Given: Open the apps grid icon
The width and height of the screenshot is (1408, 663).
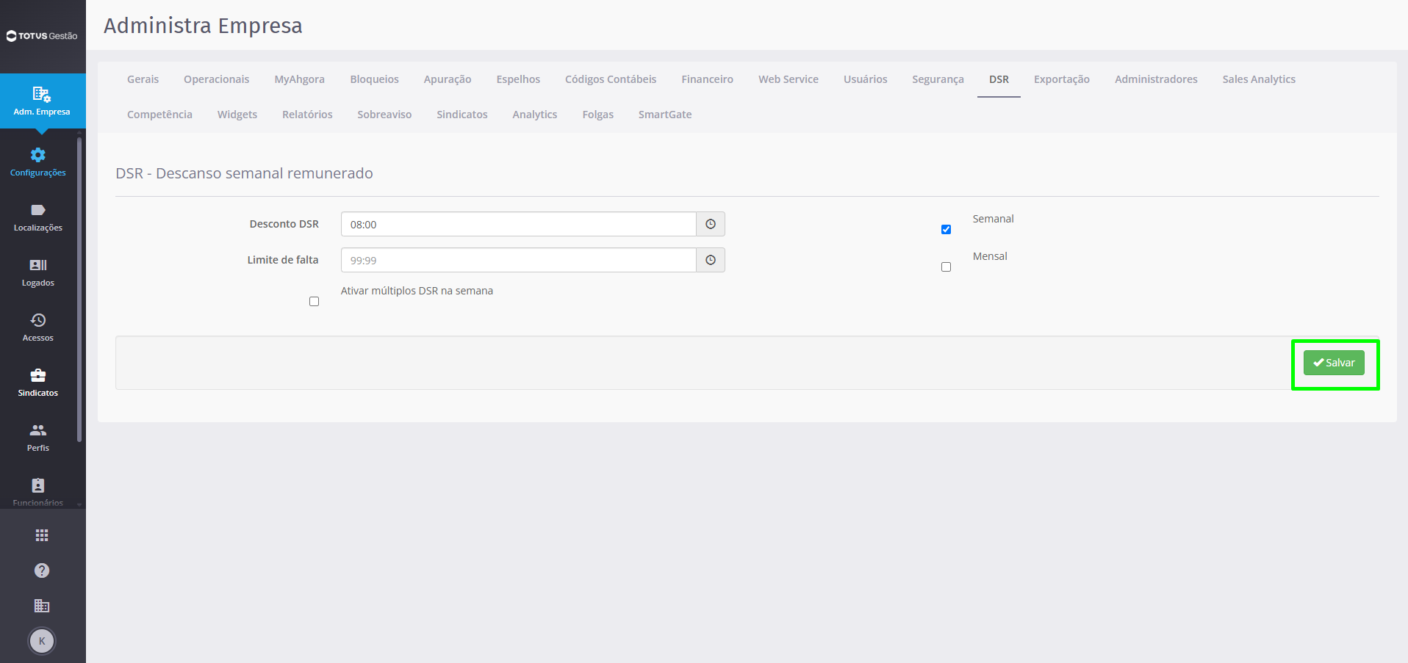Looking at the screenshot, I should click(42, 535).
